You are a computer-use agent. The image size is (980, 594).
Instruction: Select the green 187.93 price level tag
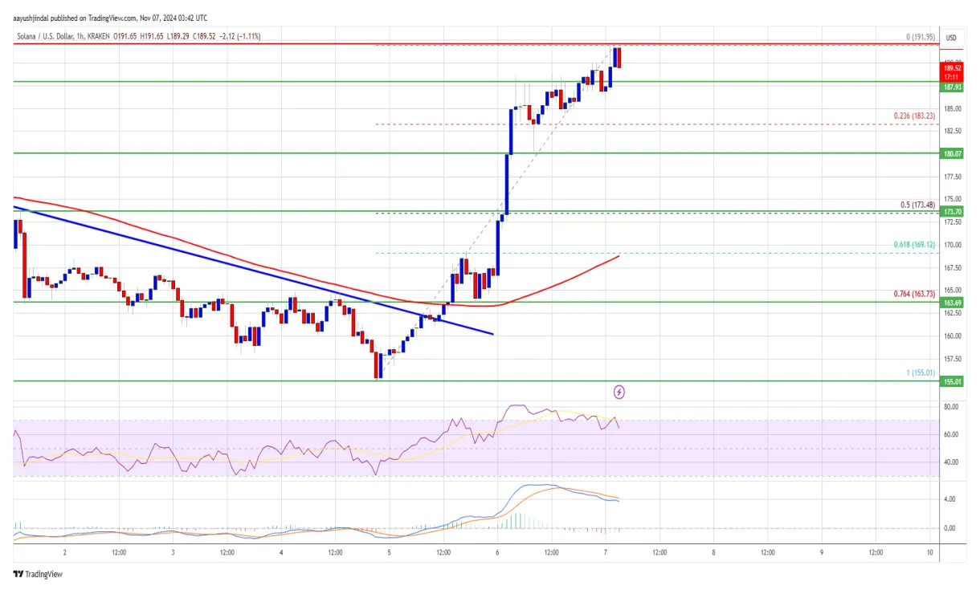(951, 87)
